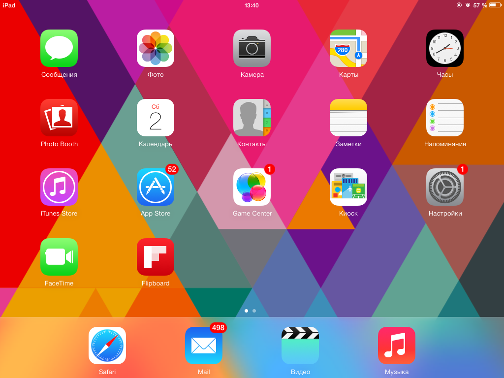Viewport: 504px width, 378px height.
Task: Open Safari from the dock
Action: click(x=107, y=346)
